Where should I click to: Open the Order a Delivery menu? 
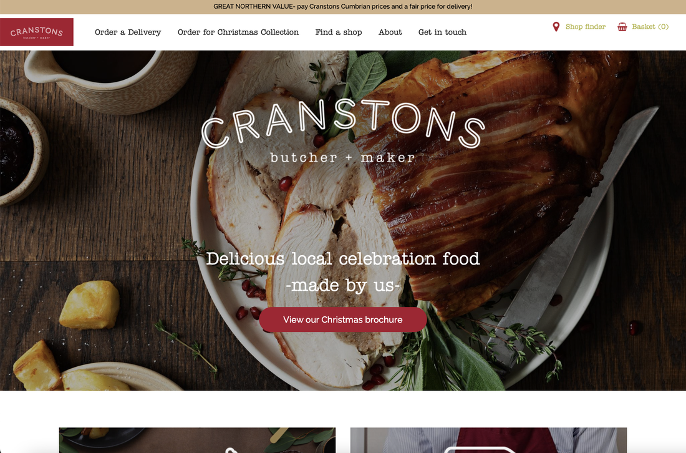128,32
